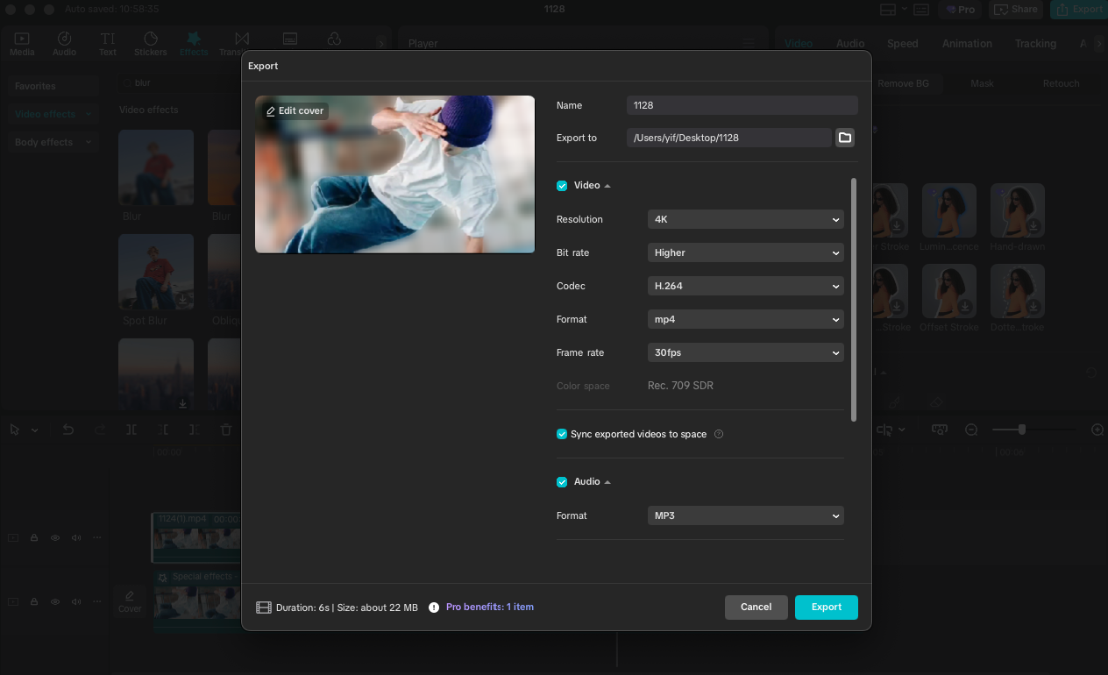Adjust the timeline zoom slider
The height and width of the screenshot is (675, 1108).
[1024, 430]
